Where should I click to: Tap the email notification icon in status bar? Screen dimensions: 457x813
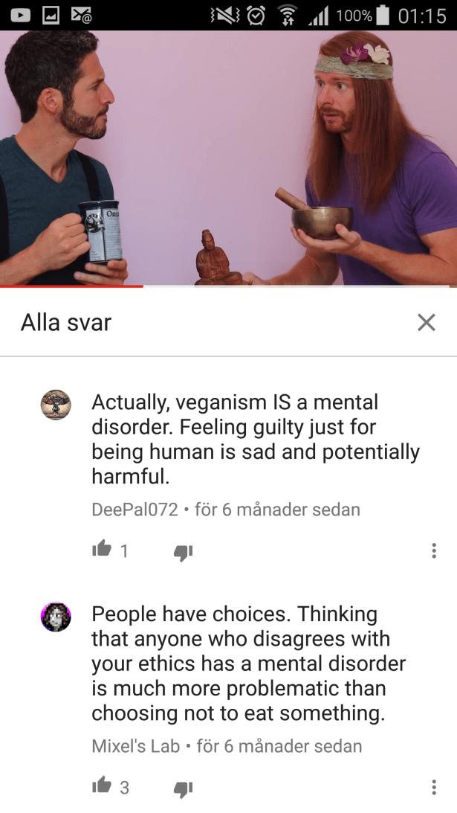[x=81, y=15]
